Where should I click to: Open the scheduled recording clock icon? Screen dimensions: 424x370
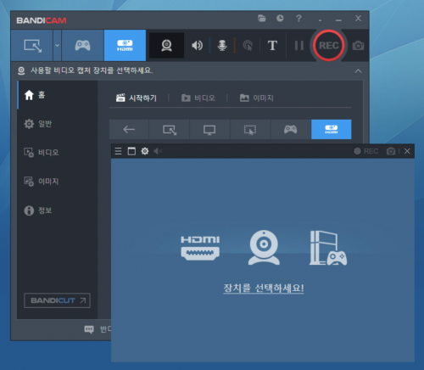[x=280, y=19]
